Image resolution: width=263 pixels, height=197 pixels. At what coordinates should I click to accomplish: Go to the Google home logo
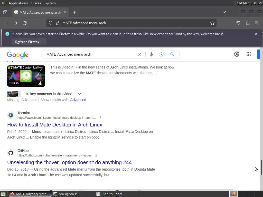[x=18, y=55]
